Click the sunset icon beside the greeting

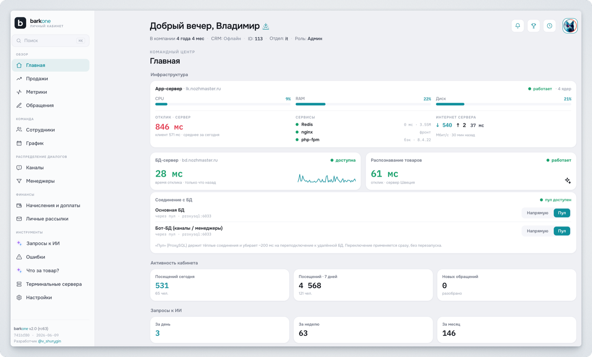pyautogui.click(x=266, y=26)
